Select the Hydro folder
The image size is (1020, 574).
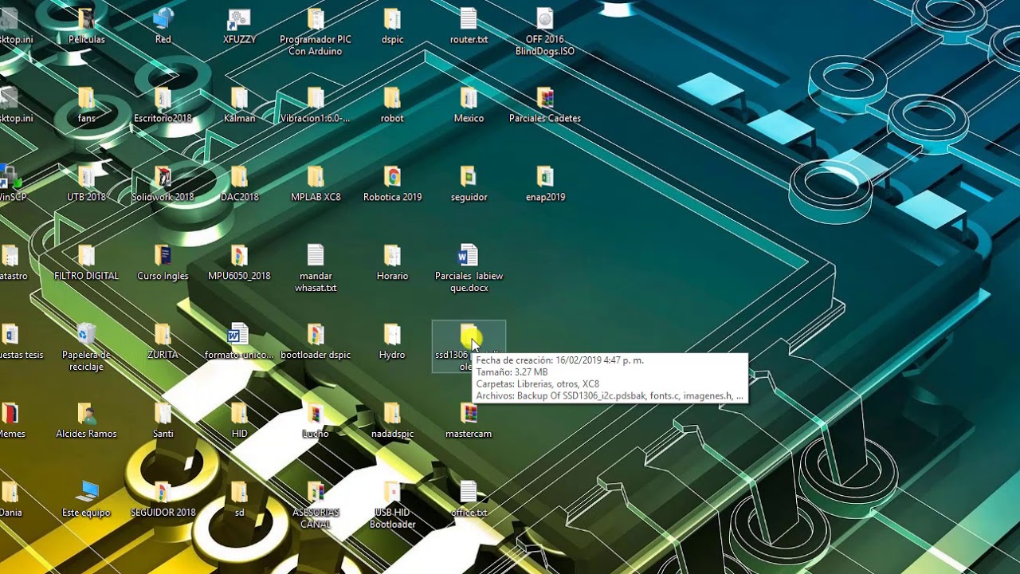tap(392, 335)
